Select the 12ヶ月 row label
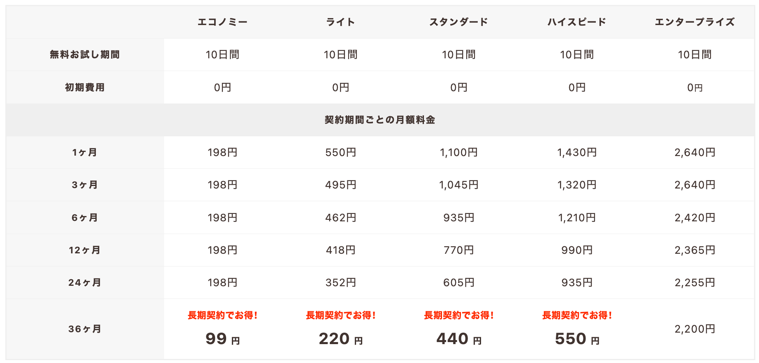This screenshot has width=759, height=363. pos(85,250)
